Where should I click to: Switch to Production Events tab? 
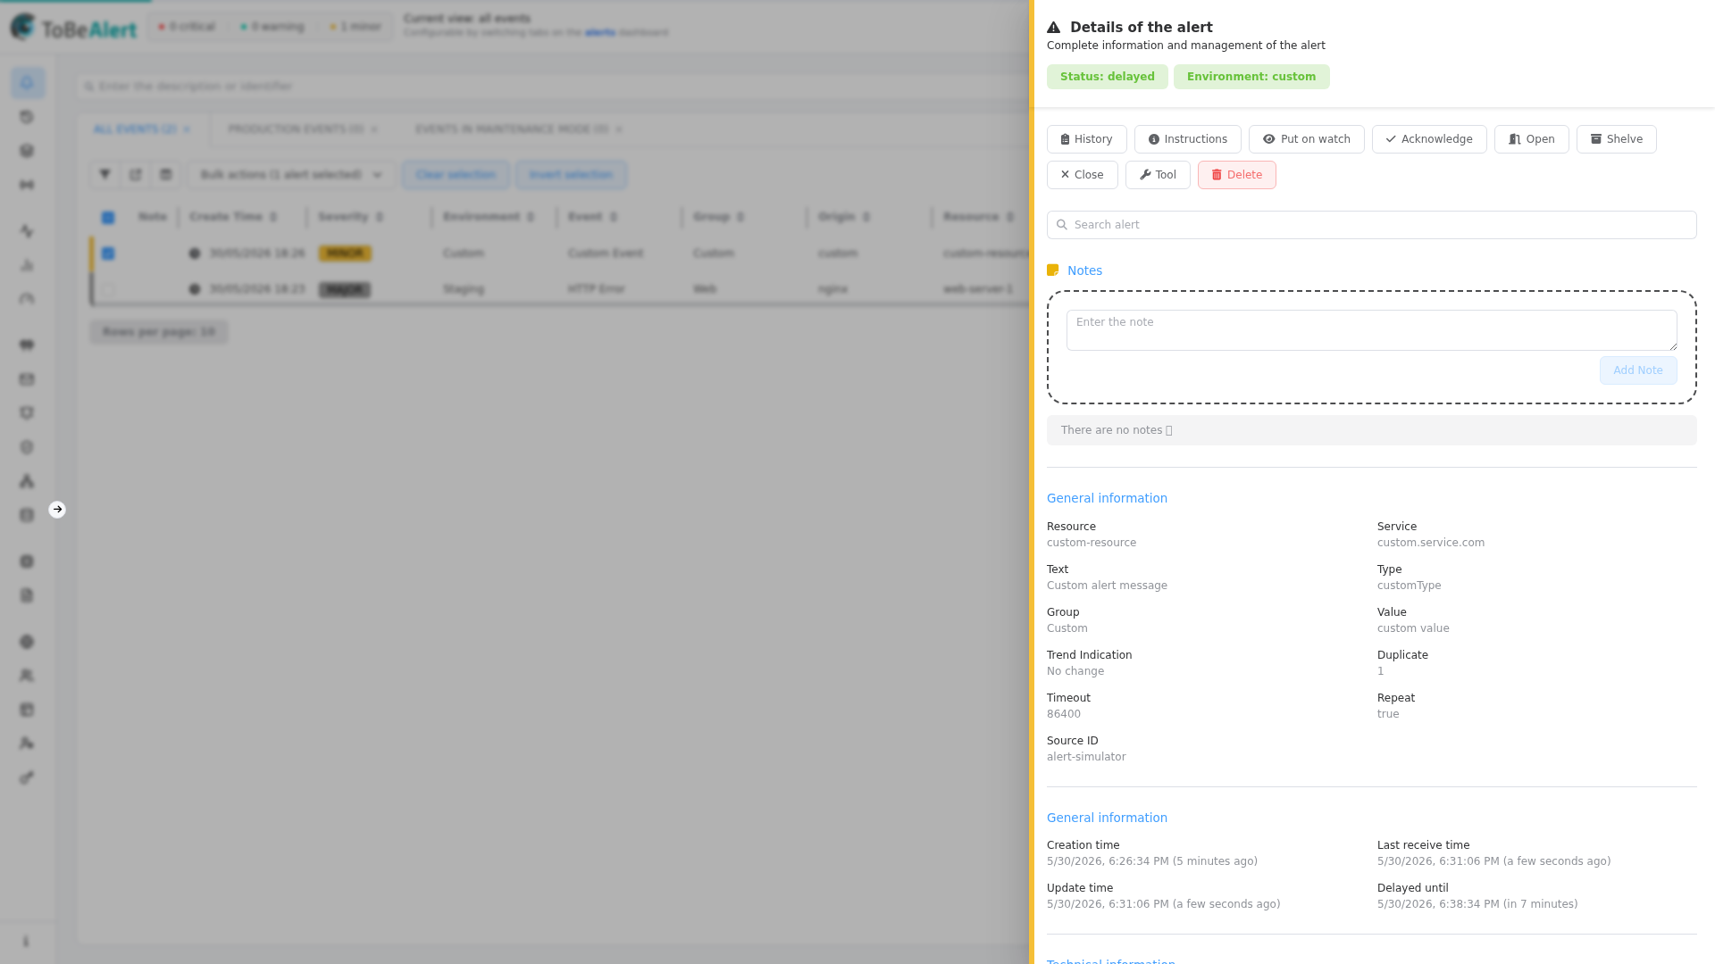(x=296, y=129)
